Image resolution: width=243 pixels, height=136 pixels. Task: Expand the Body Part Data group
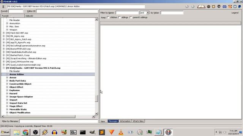coord(7,81)
